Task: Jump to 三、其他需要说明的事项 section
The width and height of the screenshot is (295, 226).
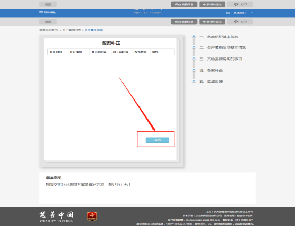Action: (x=220, y=59)
